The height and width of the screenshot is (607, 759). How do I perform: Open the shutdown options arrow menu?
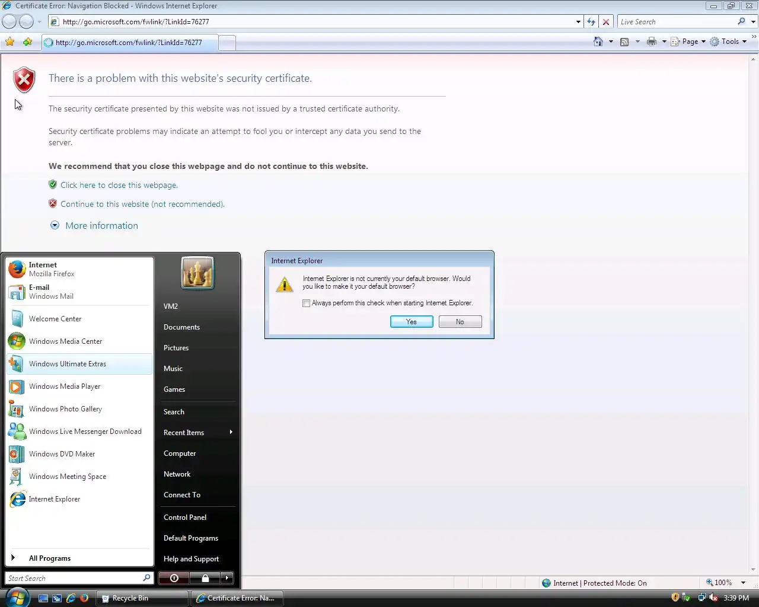coord(227,578)
